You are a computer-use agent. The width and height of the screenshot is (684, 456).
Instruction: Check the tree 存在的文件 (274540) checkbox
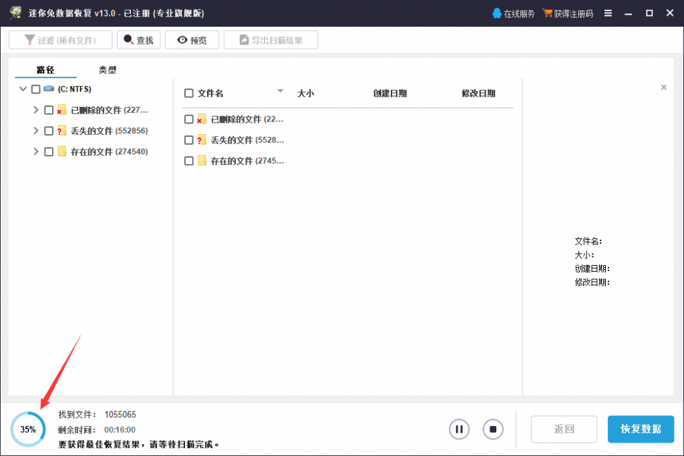coord(49,152)
